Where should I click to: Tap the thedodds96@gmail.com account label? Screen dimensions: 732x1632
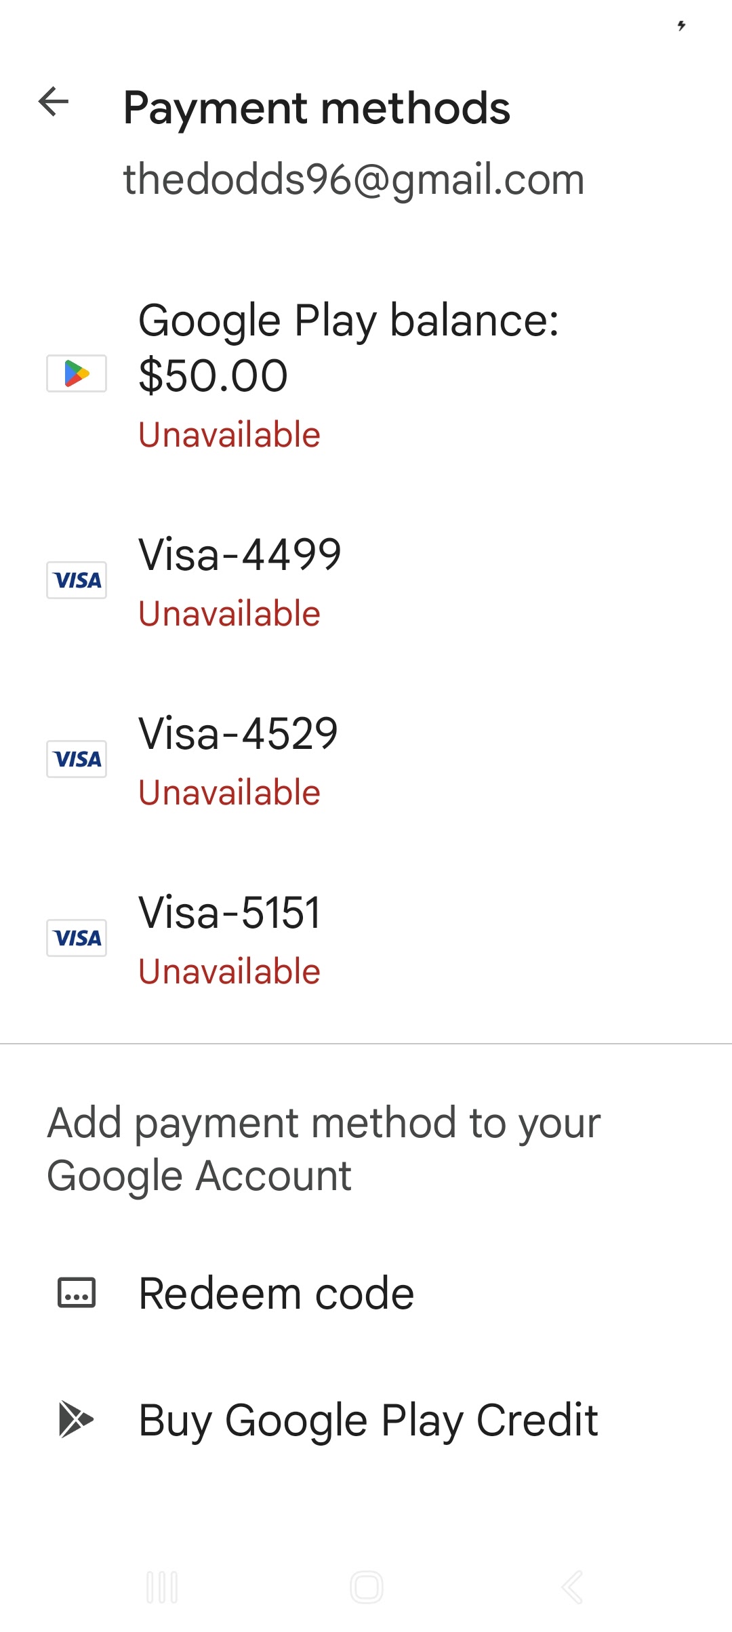(x=354, y=180)
